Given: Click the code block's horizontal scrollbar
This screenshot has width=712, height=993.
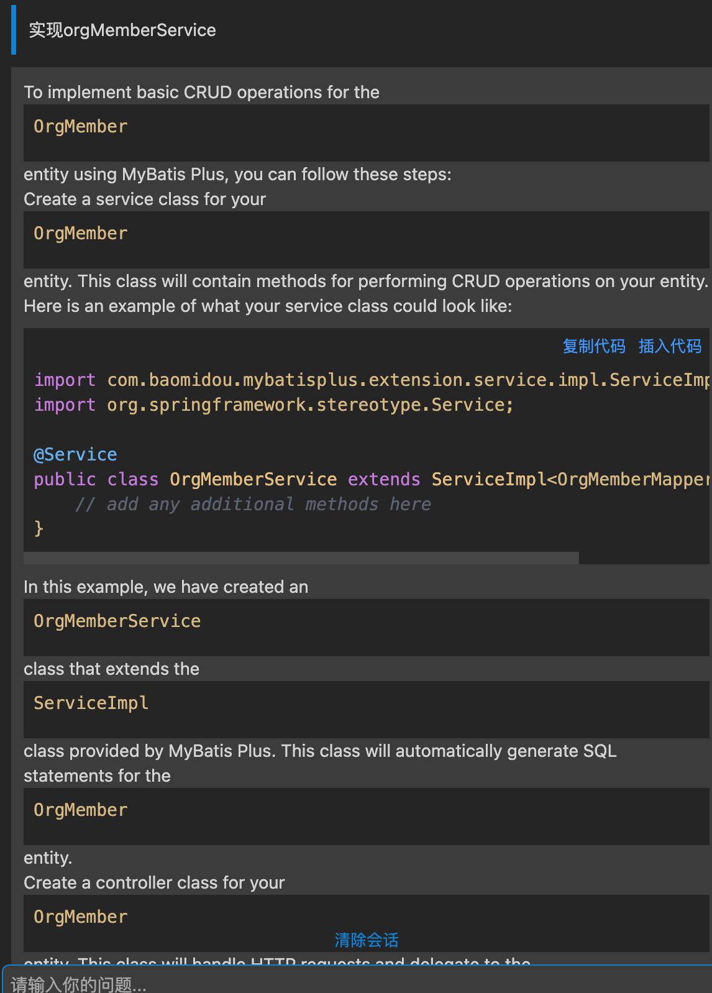Looking at the screenshot, I should (301, 558).
